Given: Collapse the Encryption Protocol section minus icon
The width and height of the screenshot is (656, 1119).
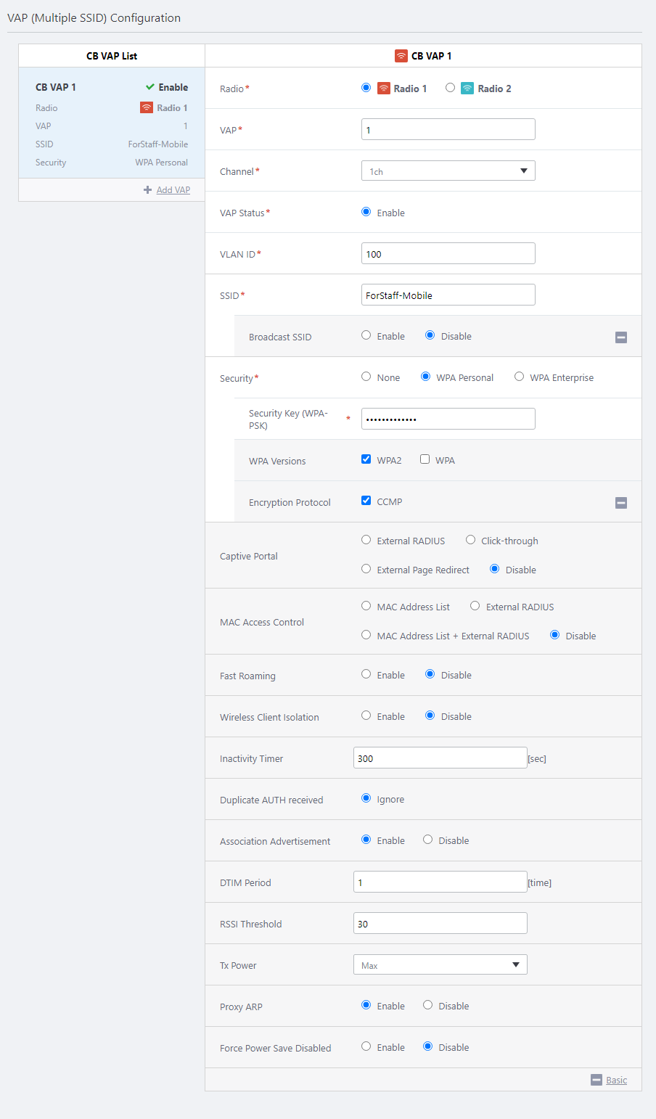Looking at the screenshot, I should pos(621,503).
